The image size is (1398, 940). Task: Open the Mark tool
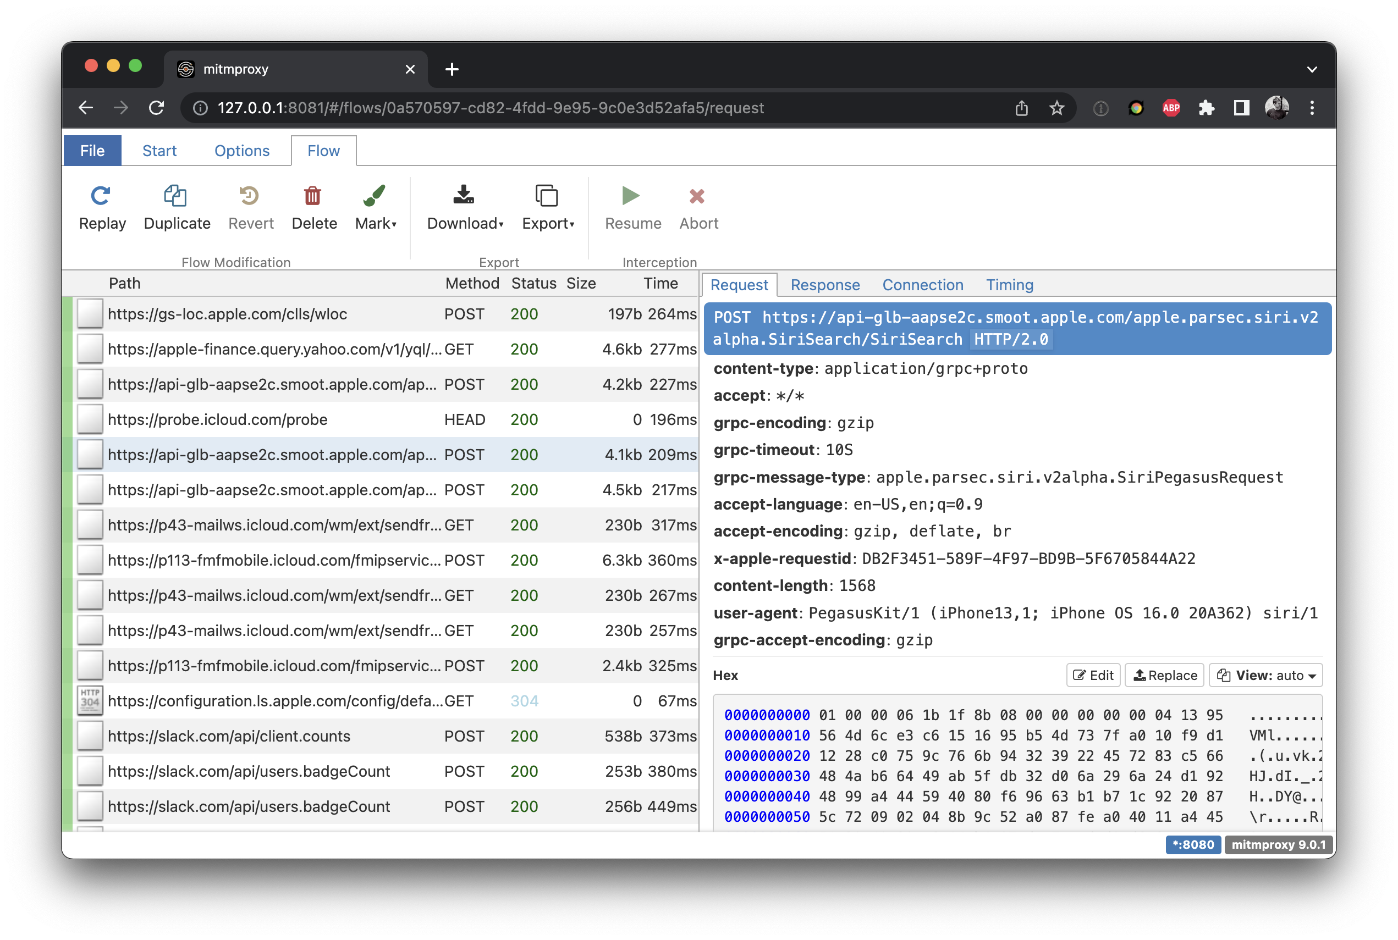click(374, 207)
